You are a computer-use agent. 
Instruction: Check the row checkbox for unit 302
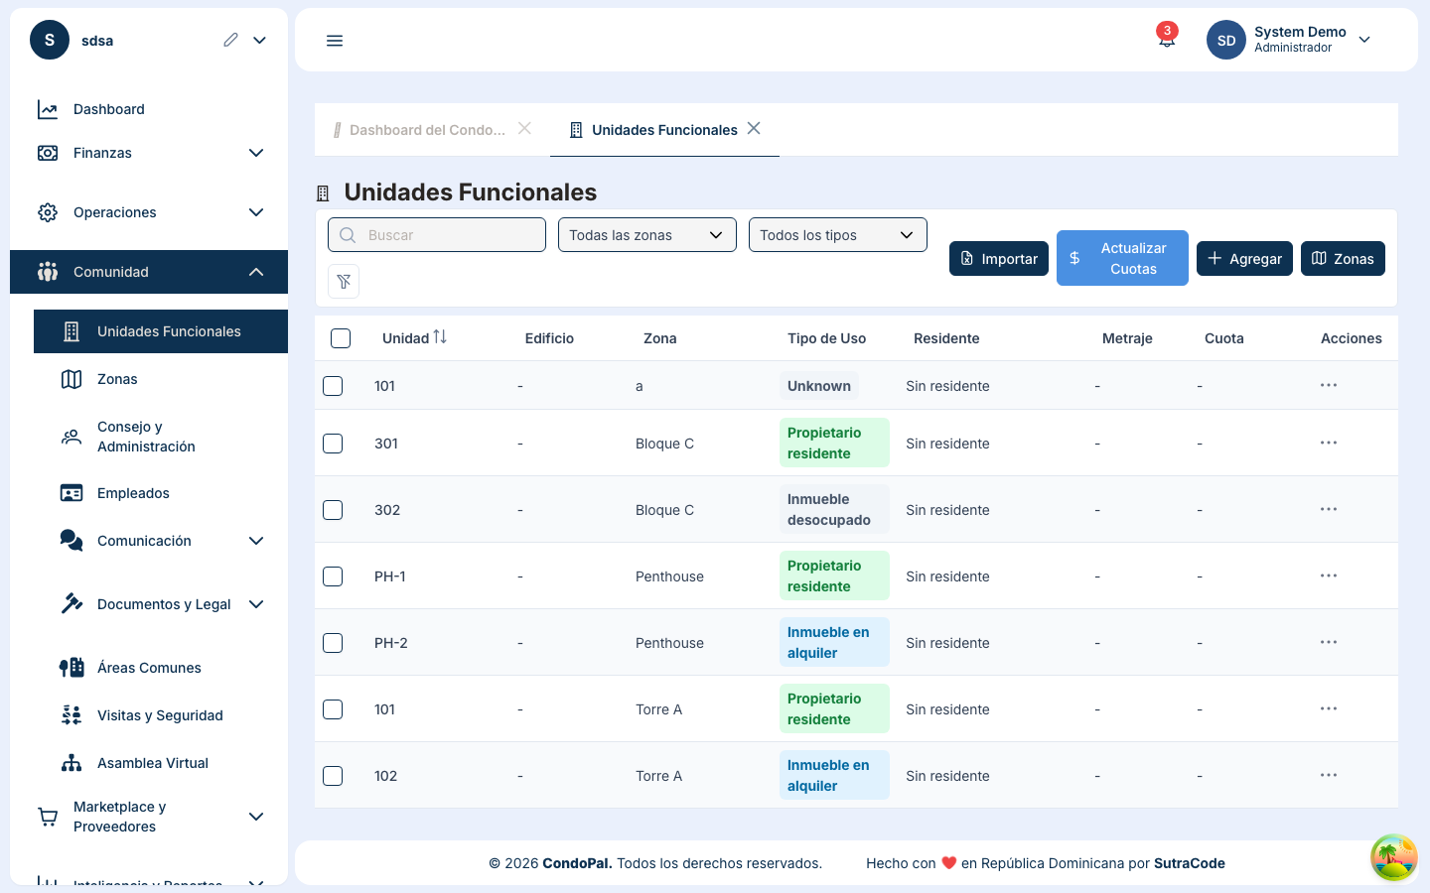(x=333, y=509)
